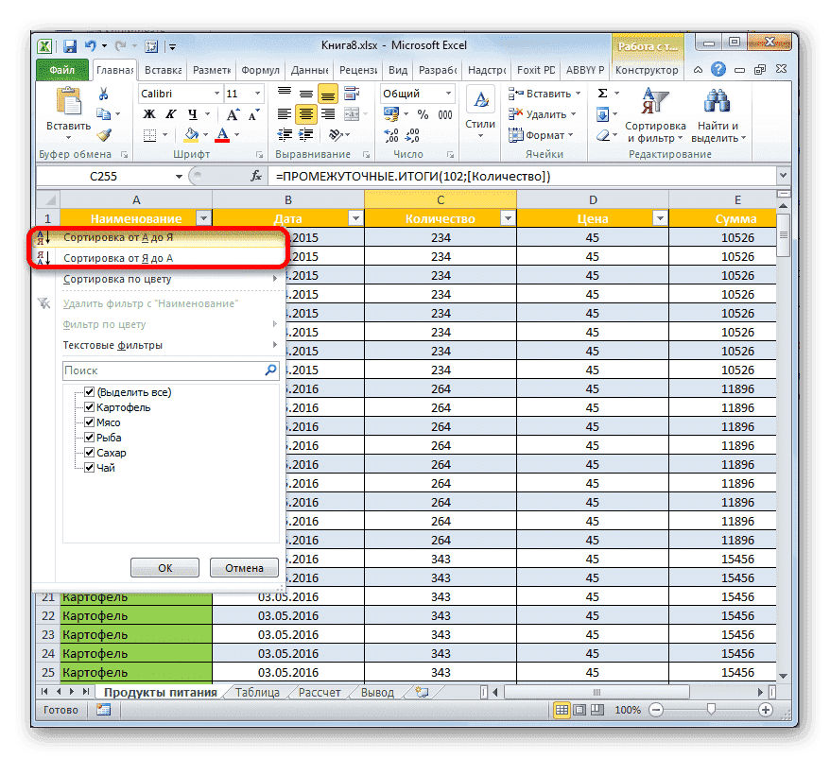This screenshot has height=758, width=830.
Task: Click the AutoSum Σ icon
Action: coord(603,93)
